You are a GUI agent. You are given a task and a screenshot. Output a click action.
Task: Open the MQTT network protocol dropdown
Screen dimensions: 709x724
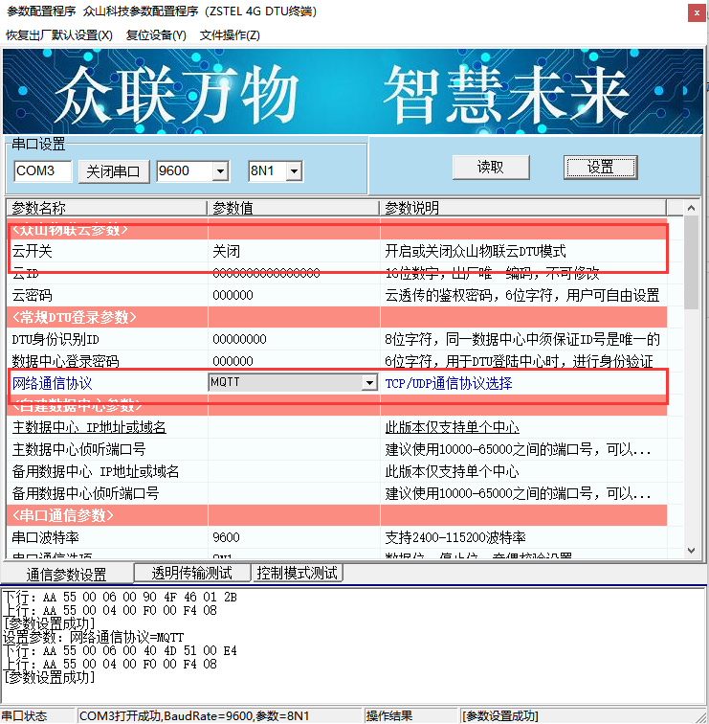pyautogui.click(x=369, y=383)
